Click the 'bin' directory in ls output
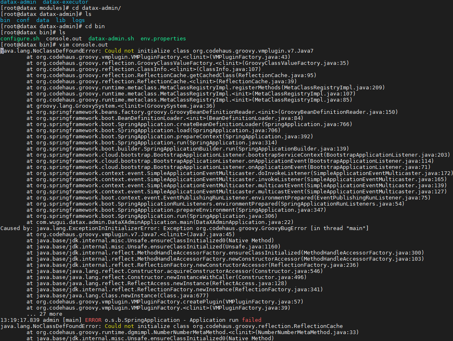The width and height of the screenshot is (453, 341). 5,20
